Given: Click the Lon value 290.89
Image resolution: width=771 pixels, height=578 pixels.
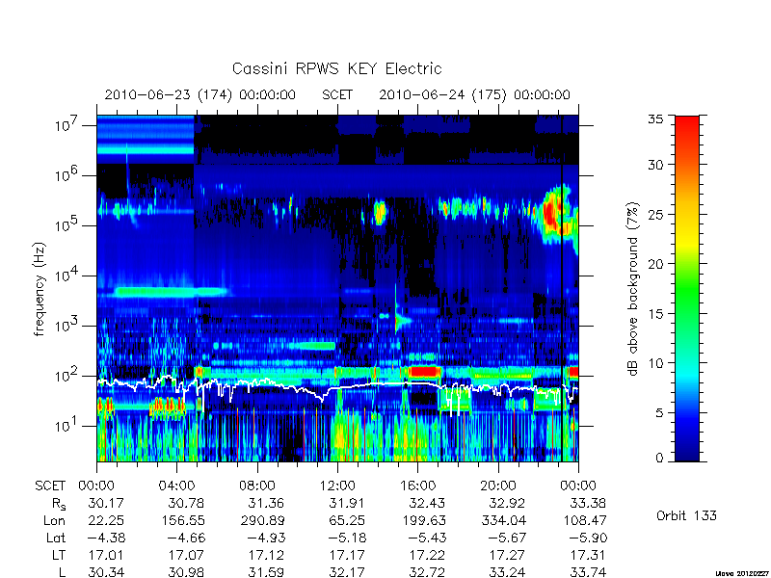Looking at the screenshot, I should [x=262, y=520].
